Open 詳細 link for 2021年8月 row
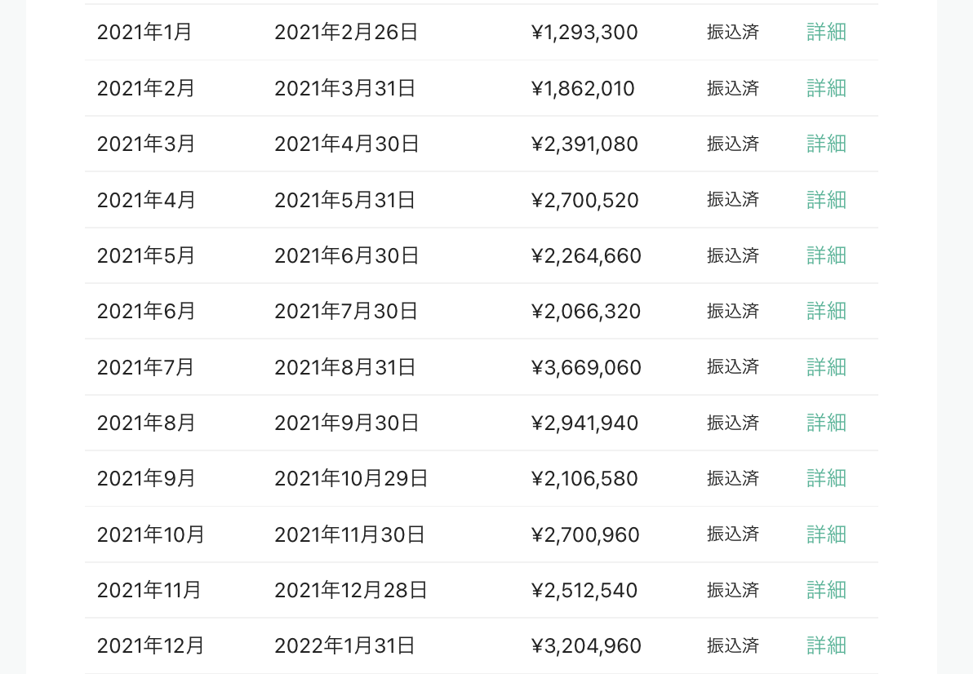The width and height of the screenshot is (973, 674). coord(826,423)
